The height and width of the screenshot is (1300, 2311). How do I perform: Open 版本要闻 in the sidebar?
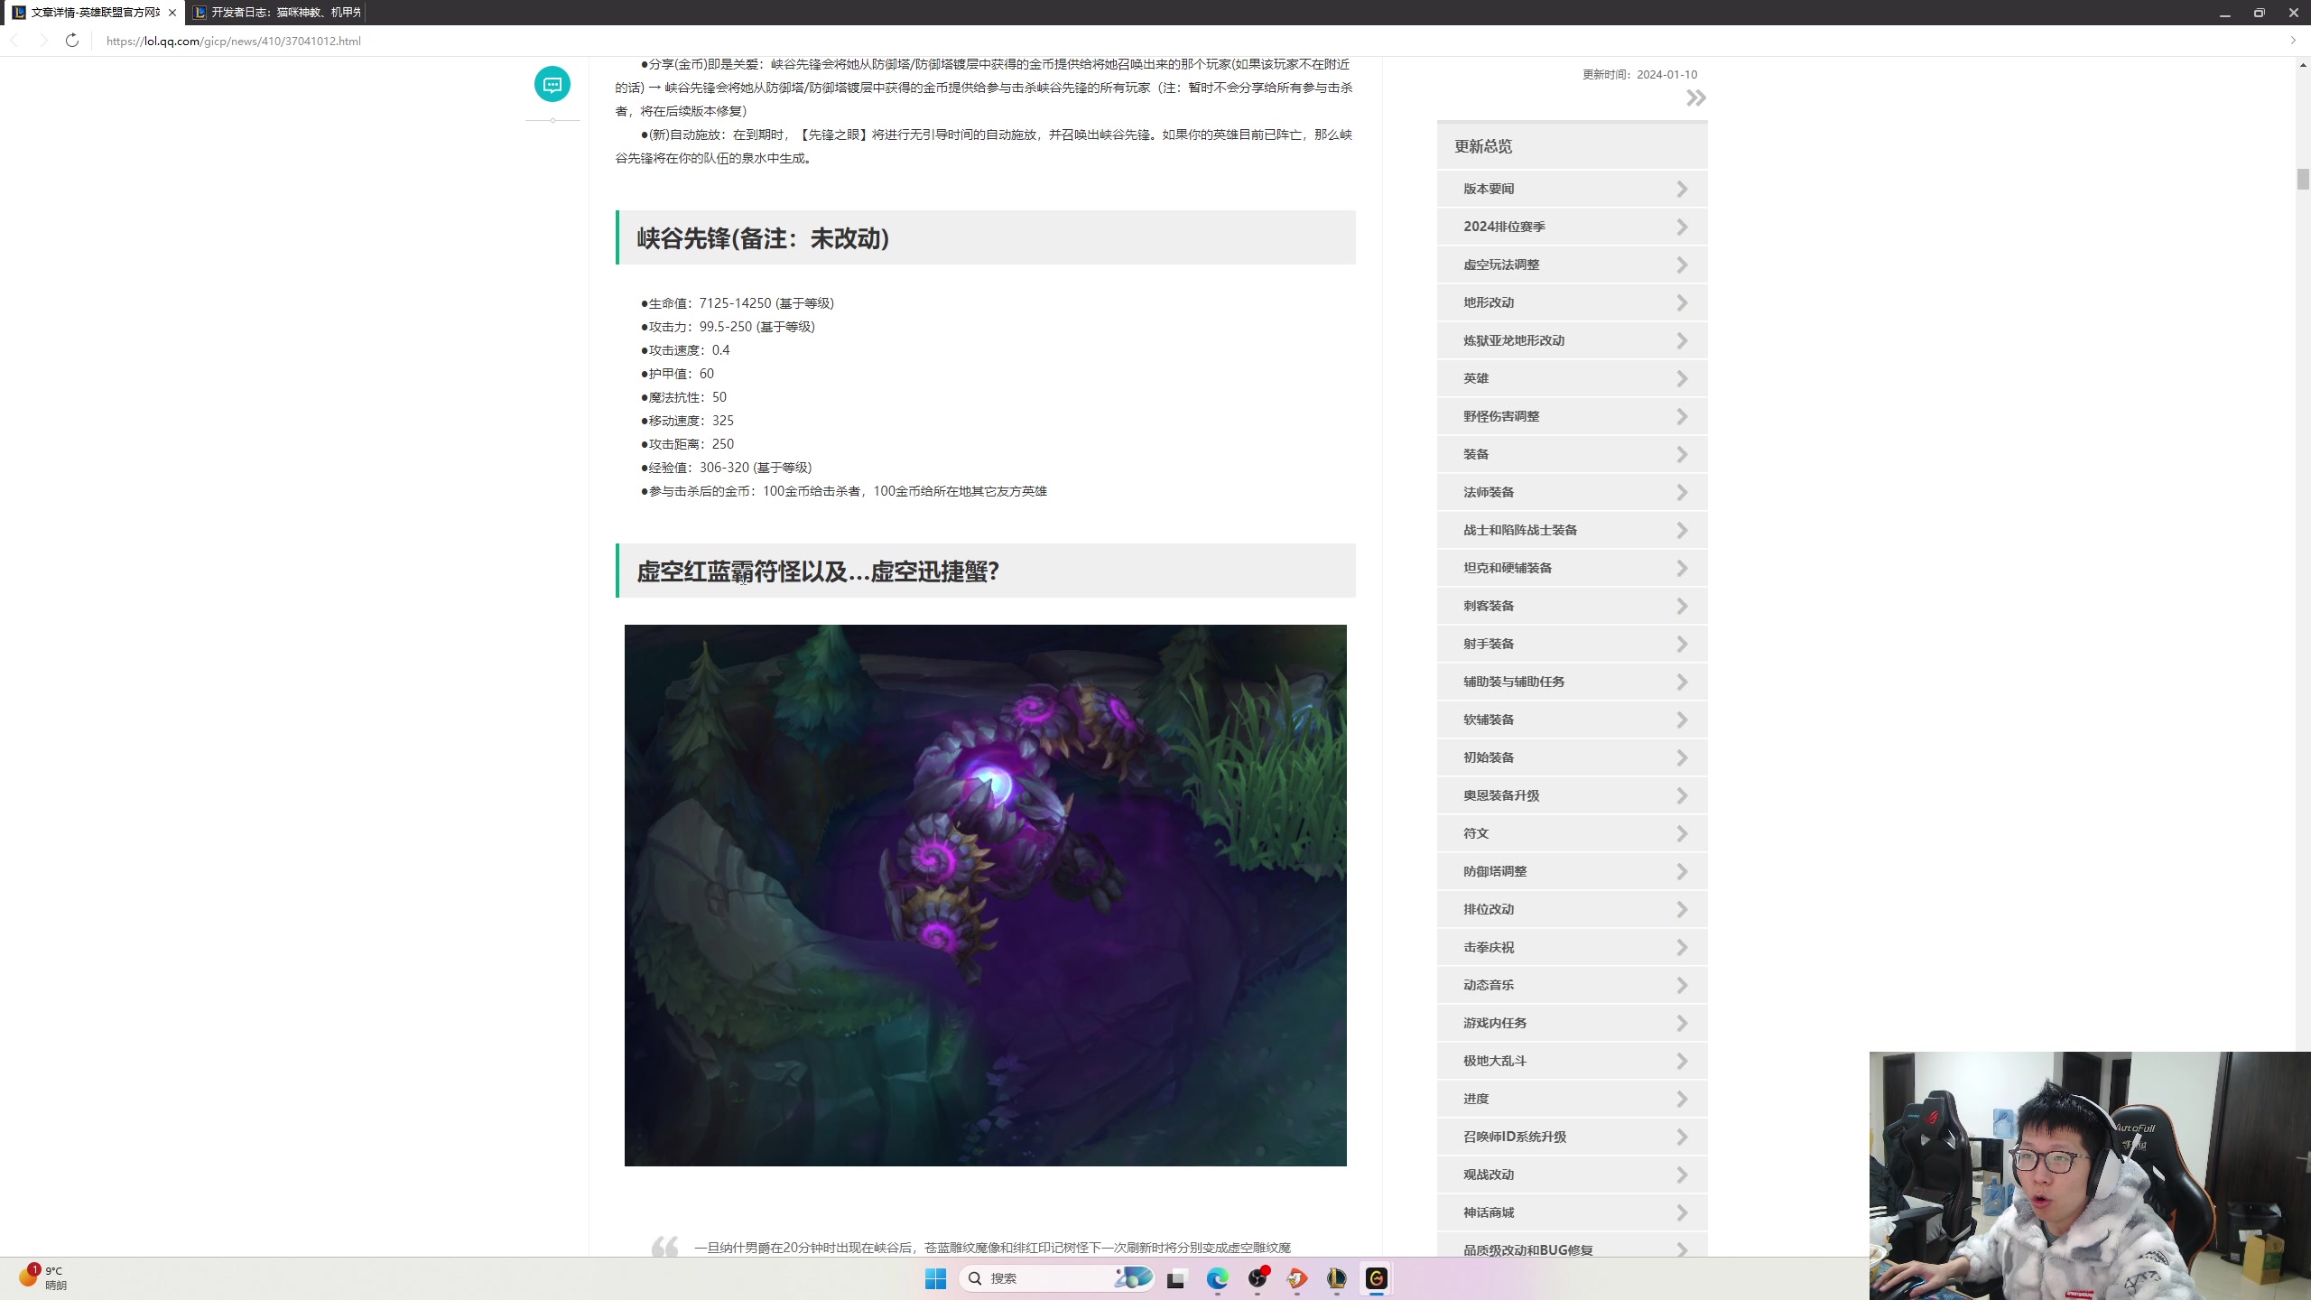coord(1490,189)
